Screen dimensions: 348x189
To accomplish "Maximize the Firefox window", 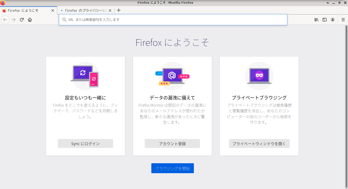I will pyautogui.click(x=339, y=3).
